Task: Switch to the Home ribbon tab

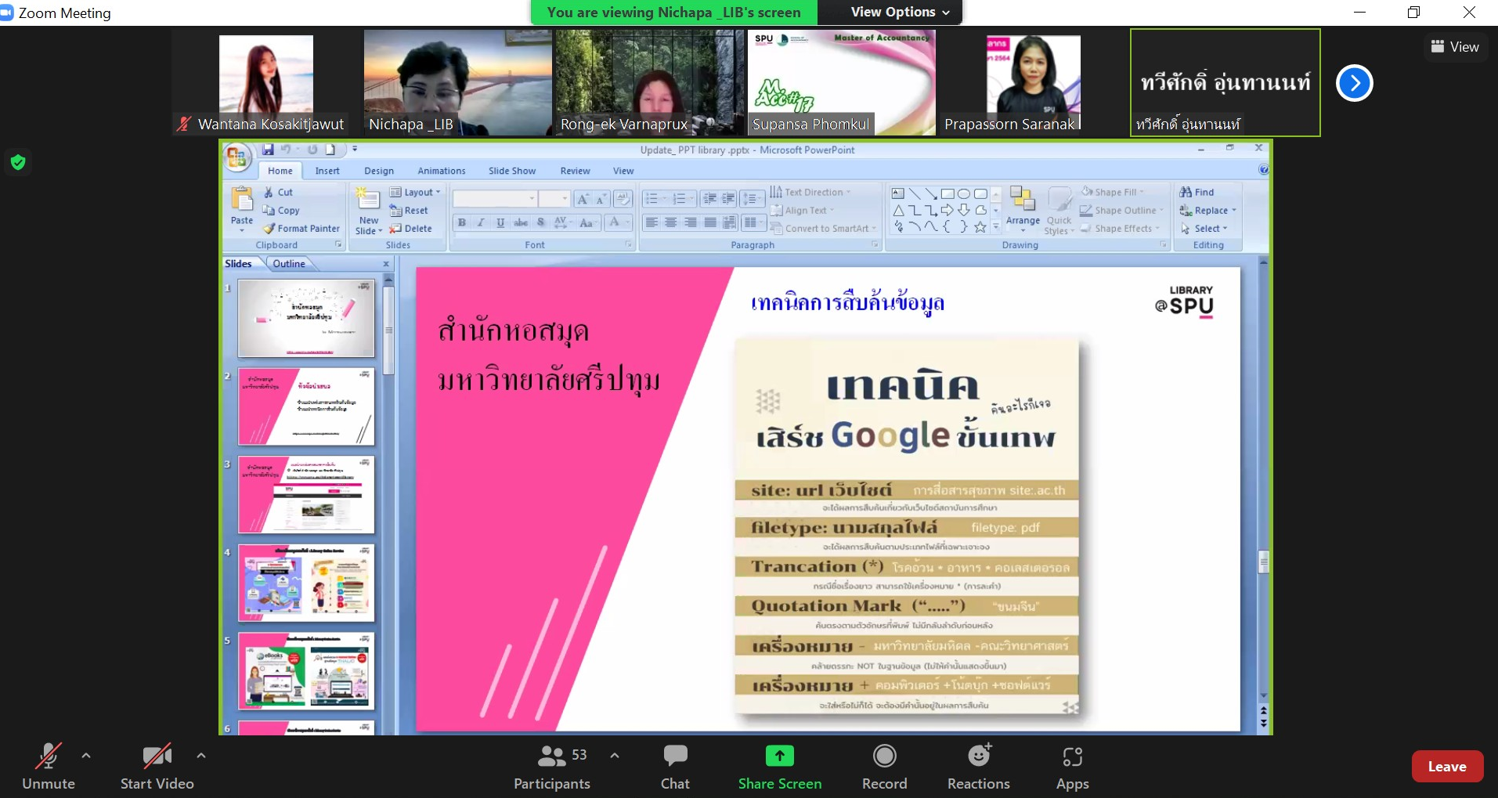Action: tap(280, 171)
